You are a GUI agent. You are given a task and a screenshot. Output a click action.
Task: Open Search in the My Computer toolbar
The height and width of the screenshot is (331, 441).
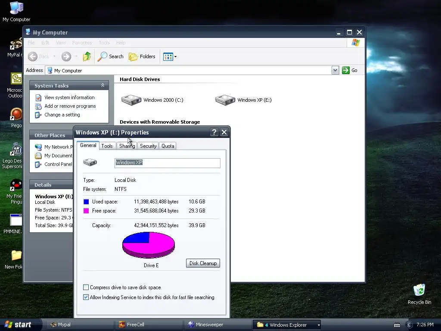point(111,56)
